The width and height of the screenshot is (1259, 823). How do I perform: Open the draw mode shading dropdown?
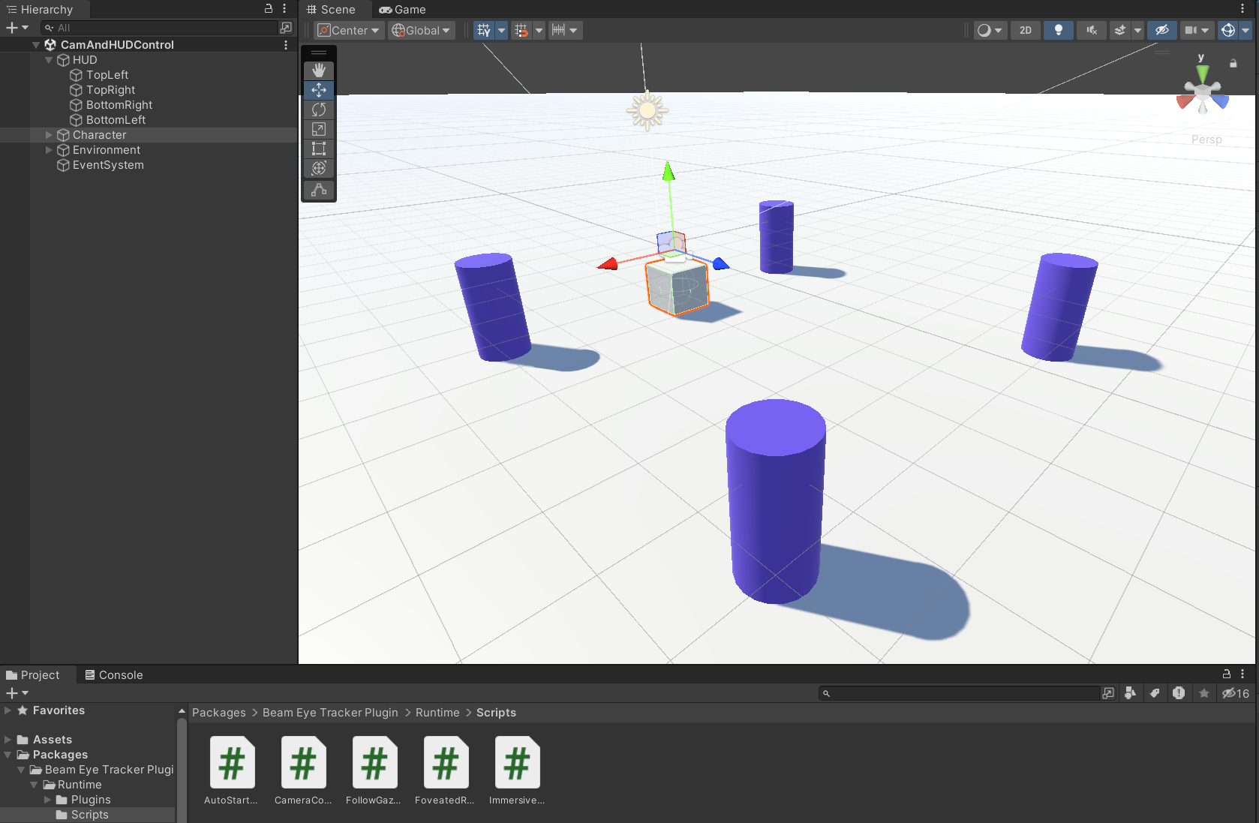coord(990,30)
